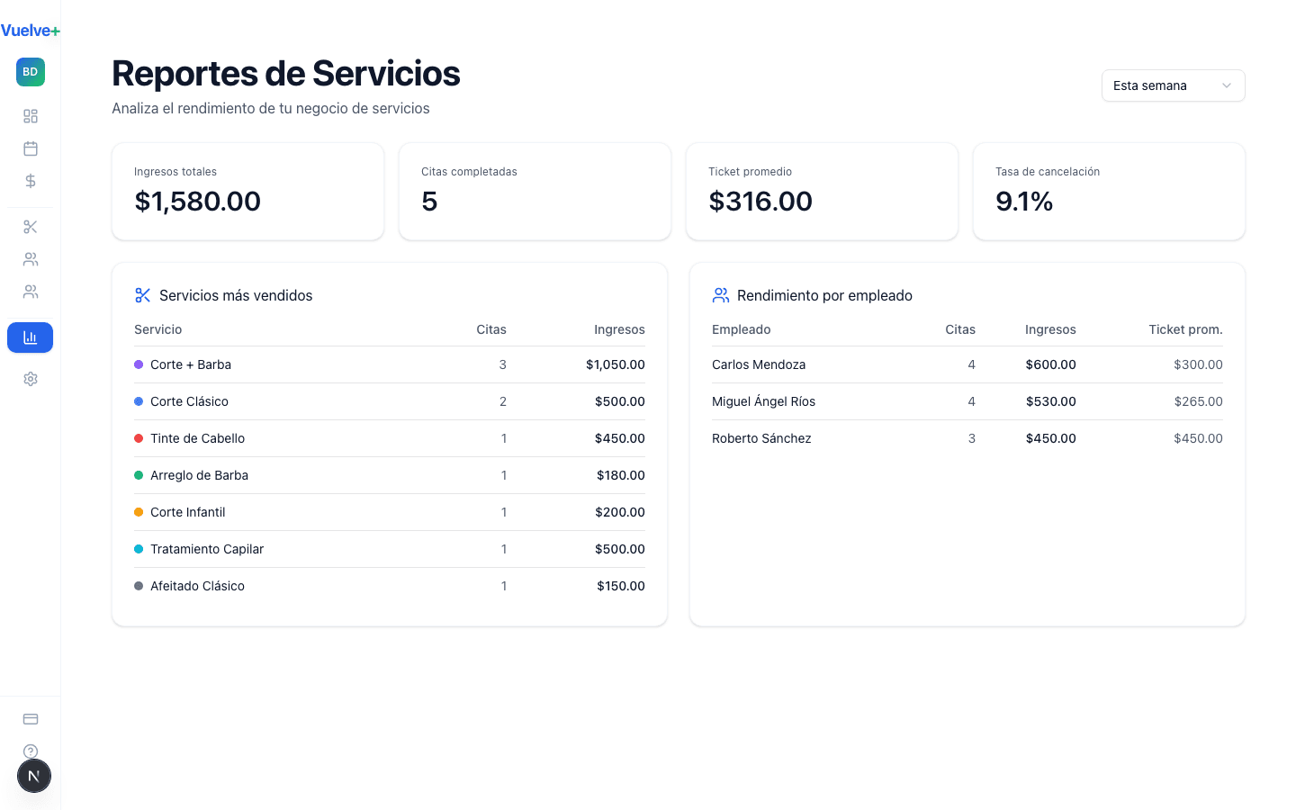Click the scissors icon beside Servicios más vendidos
Screen dimensions: 1296x810
[142, 294]
